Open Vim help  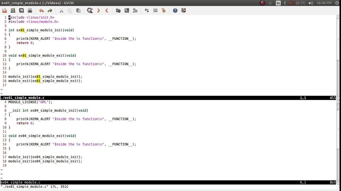[x=175, y=11]
